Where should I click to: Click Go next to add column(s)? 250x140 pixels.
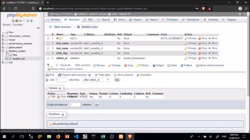(117, 80)
